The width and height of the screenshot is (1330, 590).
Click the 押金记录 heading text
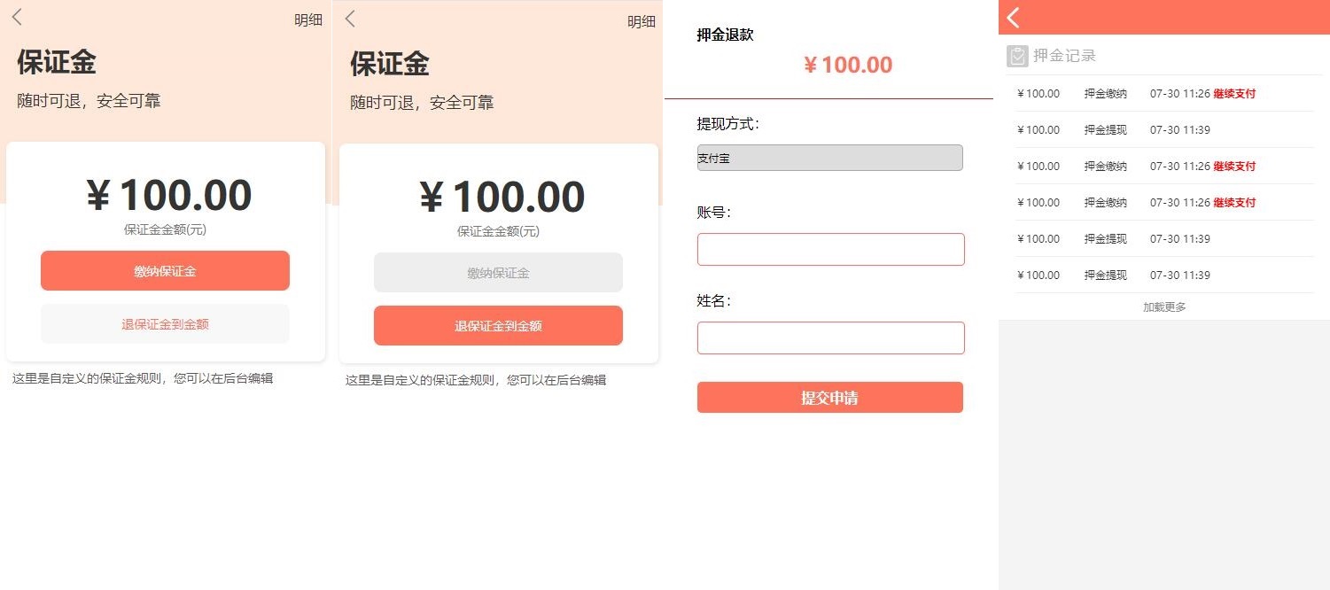click(1064, 56)
